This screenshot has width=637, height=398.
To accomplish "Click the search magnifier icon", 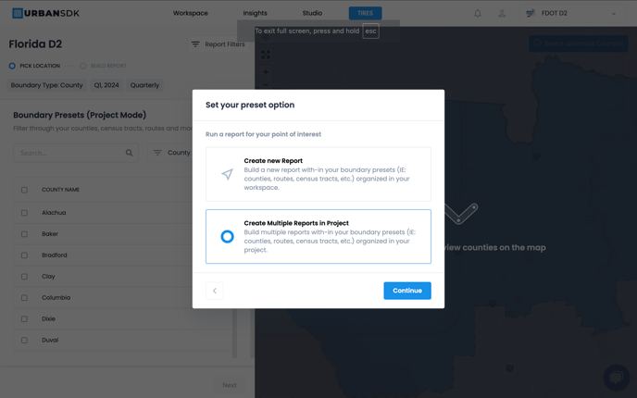I will tap(130, 153).
